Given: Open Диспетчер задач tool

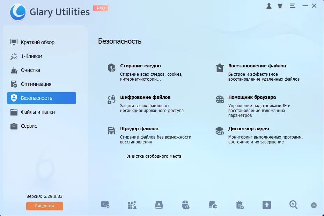Looking at the screenshot, I should (249, 129).
